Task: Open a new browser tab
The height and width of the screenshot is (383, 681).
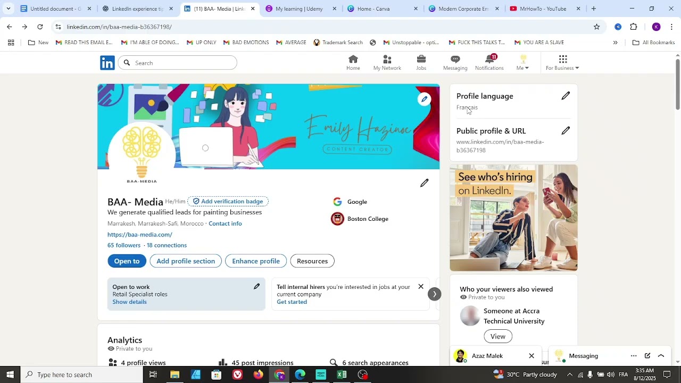Action: 593,9
